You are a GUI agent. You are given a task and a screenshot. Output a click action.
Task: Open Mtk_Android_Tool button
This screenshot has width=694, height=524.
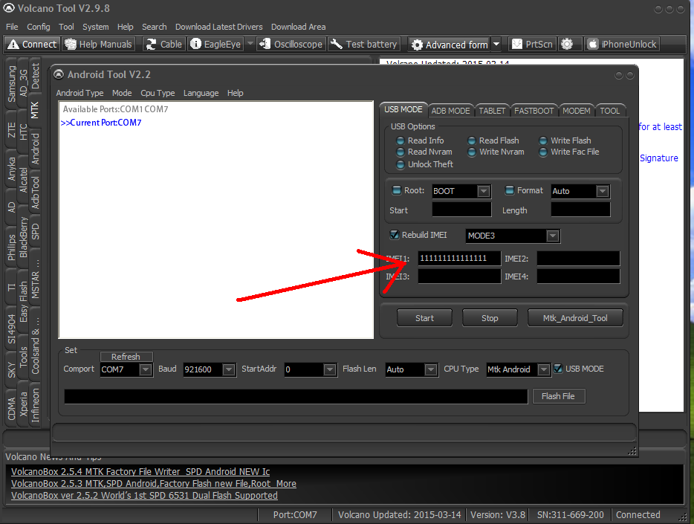[x=575, y=318]
